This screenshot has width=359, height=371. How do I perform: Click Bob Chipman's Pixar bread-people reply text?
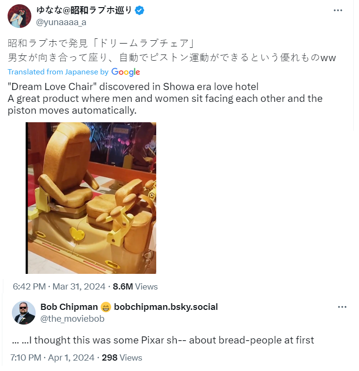tap(163, 340)
